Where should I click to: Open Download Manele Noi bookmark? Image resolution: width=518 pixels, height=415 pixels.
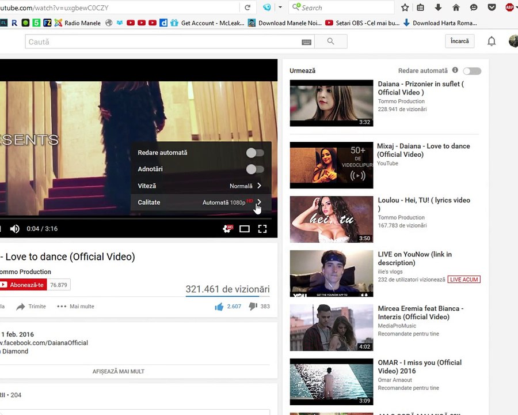285,23
